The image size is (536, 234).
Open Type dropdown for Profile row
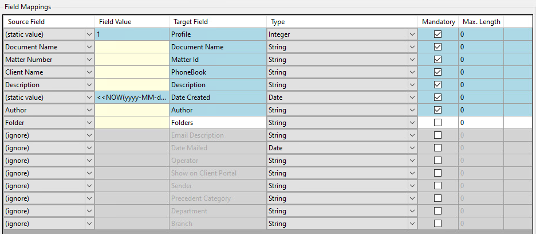click(x=412, y=34)
